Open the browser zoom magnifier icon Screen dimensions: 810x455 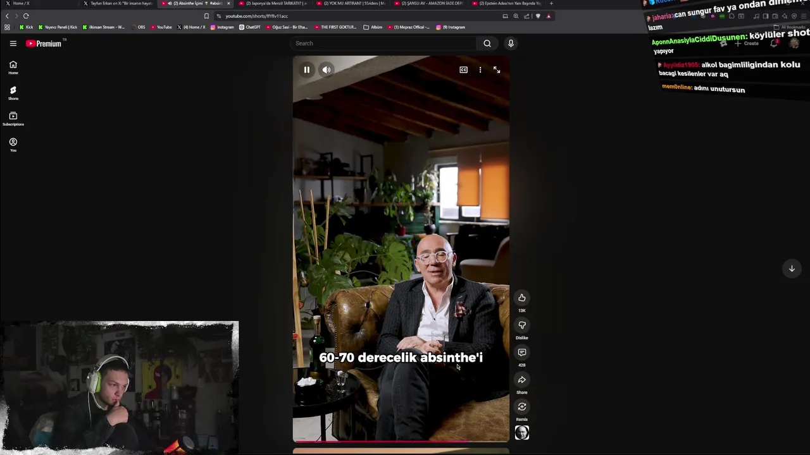[516, 16]
